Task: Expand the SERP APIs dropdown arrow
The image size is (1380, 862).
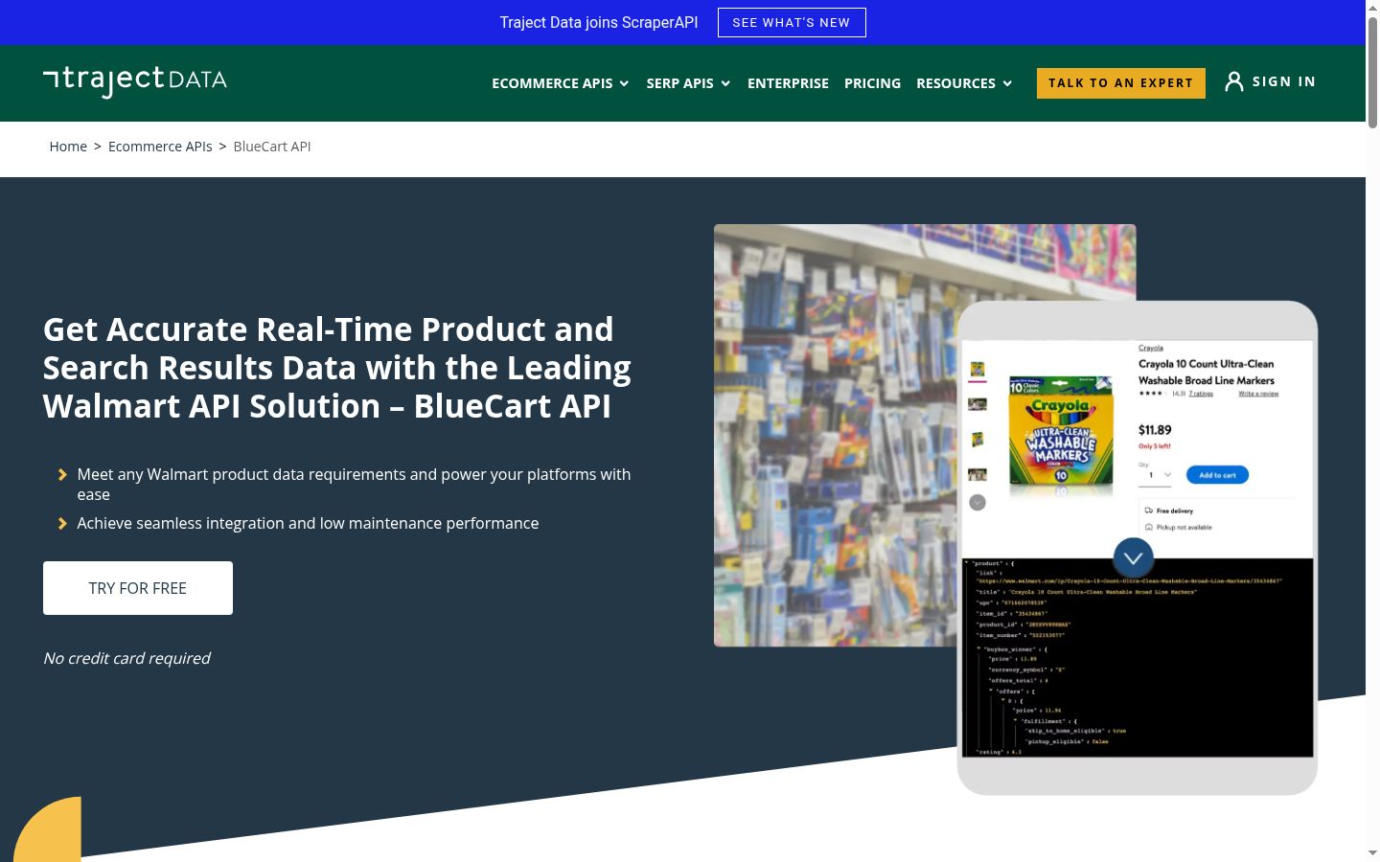Action: (725, 84)
